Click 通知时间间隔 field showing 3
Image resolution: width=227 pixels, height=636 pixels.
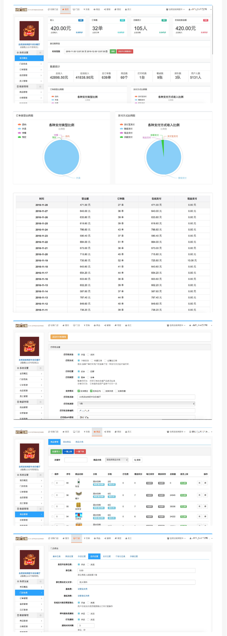click(x=86, y=625)
